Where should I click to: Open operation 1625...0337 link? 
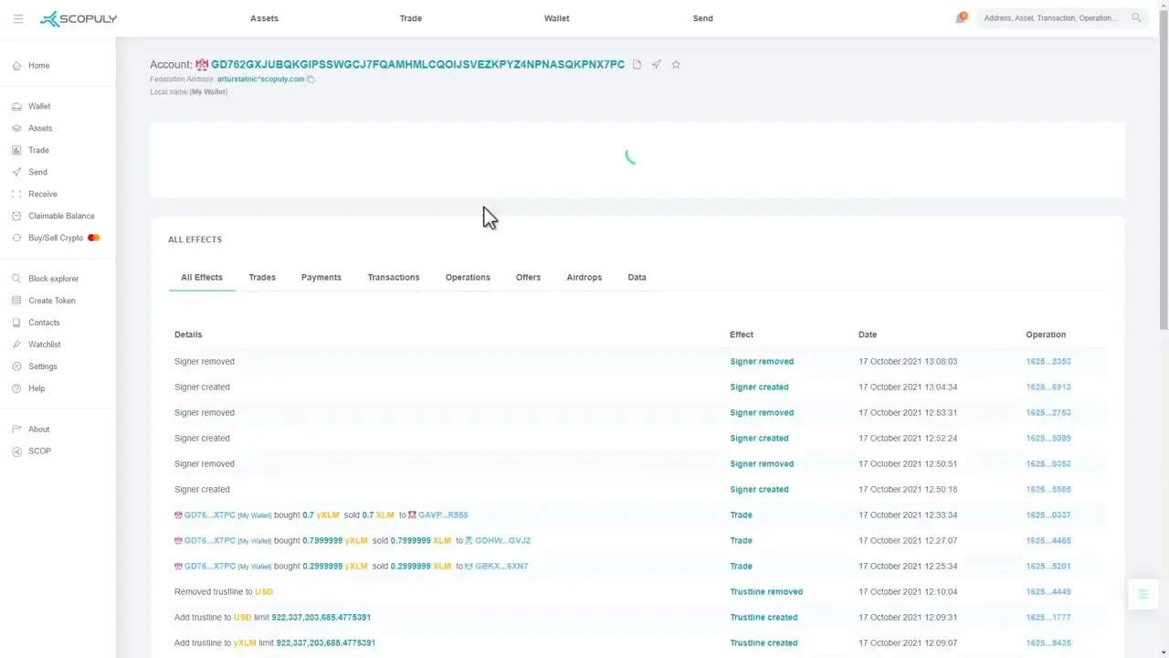point(1048,515)
